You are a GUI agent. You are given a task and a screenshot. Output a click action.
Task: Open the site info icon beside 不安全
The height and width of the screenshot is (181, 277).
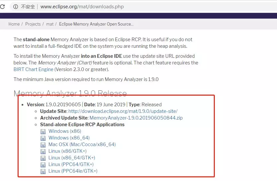pyautogui.click(x=16, y=7)
